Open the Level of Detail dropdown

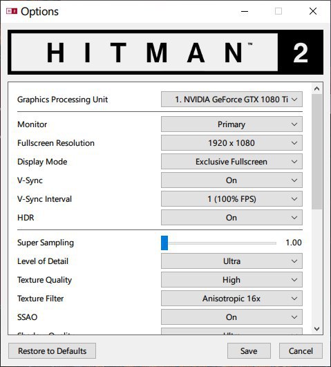pos(231,261)
